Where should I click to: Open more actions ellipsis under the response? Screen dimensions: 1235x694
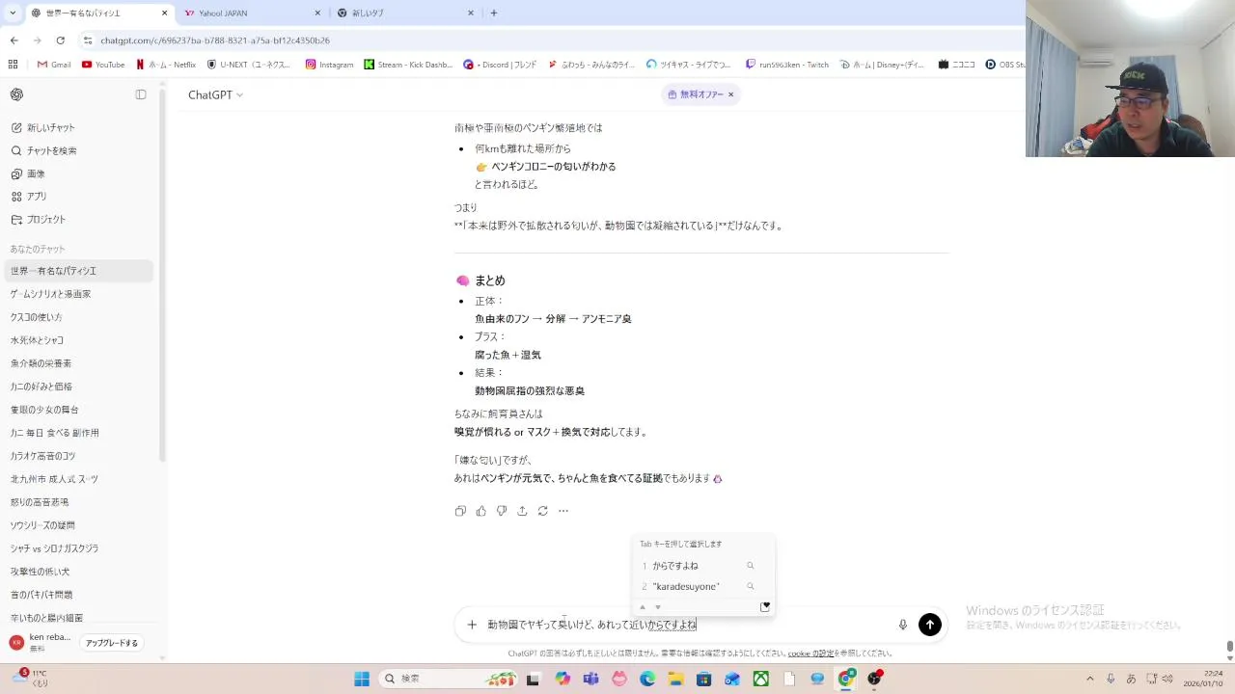coord(563,511)
